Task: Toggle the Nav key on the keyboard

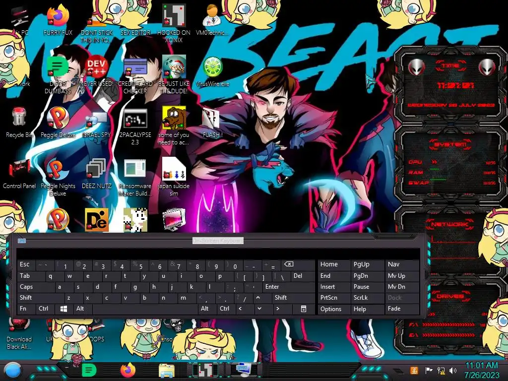Action: (402, 265)
